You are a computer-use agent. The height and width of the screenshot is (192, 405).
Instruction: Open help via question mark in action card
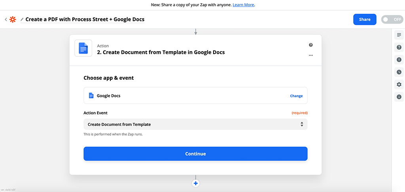311,45
